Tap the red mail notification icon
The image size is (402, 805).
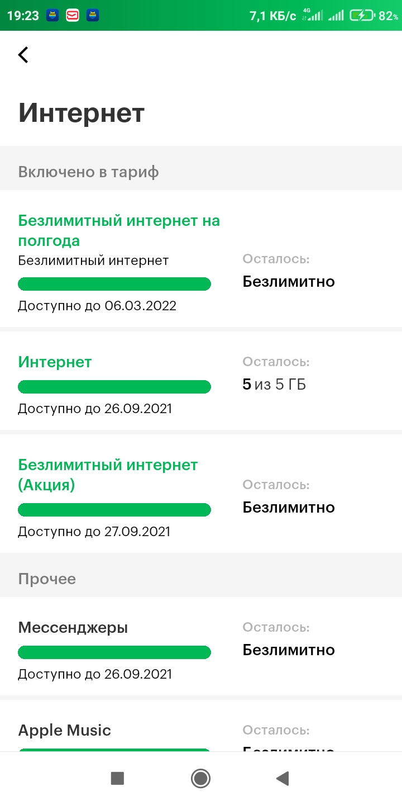click(73, 16)
